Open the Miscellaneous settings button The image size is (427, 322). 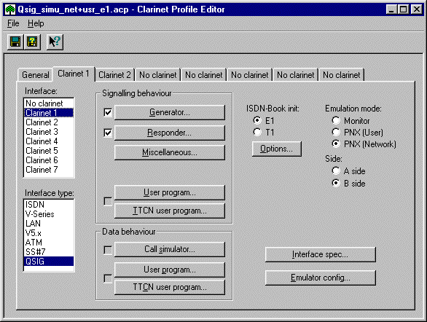pyautogui.click(x=169, y=152)
